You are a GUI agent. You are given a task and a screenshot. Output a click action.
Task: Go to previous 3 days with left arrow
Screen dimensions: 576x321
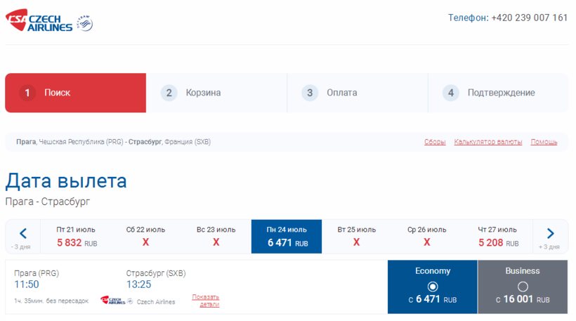[22, 234]
